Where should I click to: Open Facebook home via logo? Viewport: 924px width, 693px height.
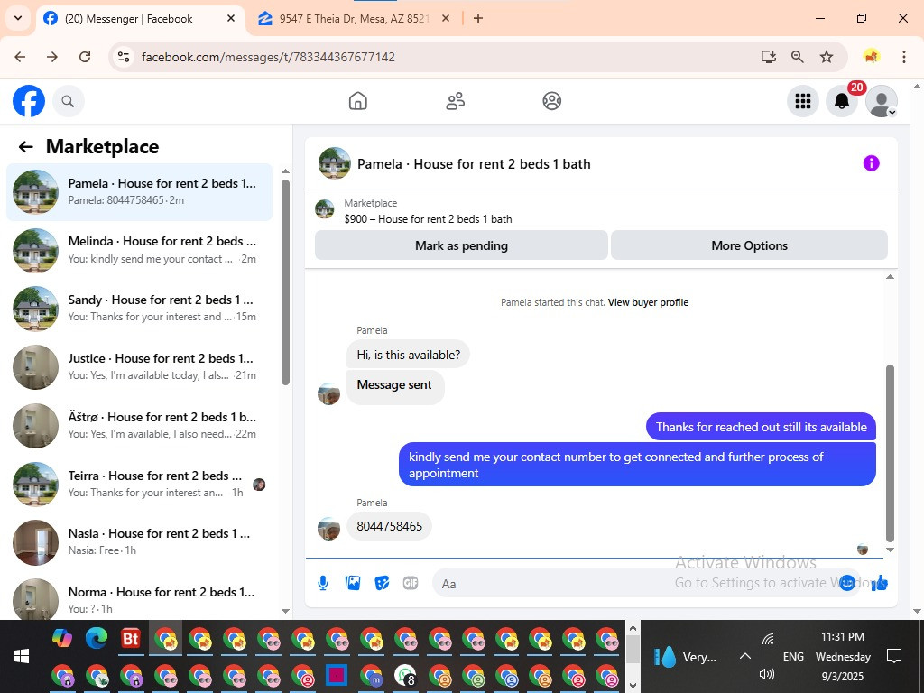pos(29,101)
